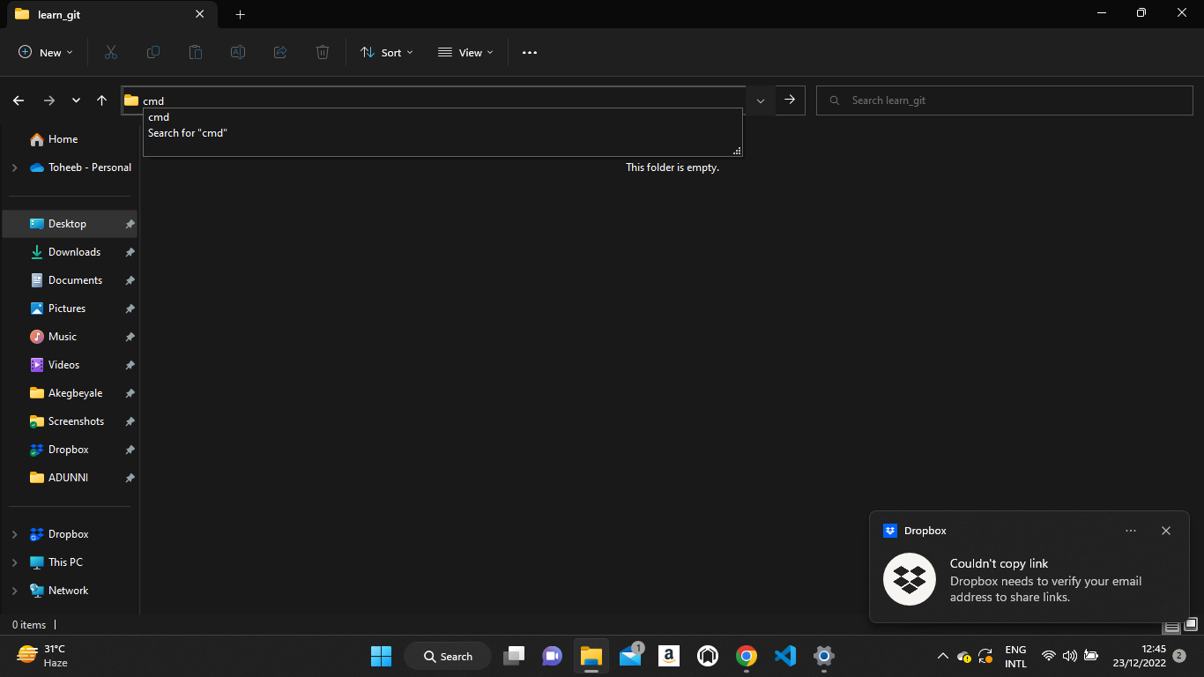Choose Search for "cmd" suggestion

coord(442,133)
